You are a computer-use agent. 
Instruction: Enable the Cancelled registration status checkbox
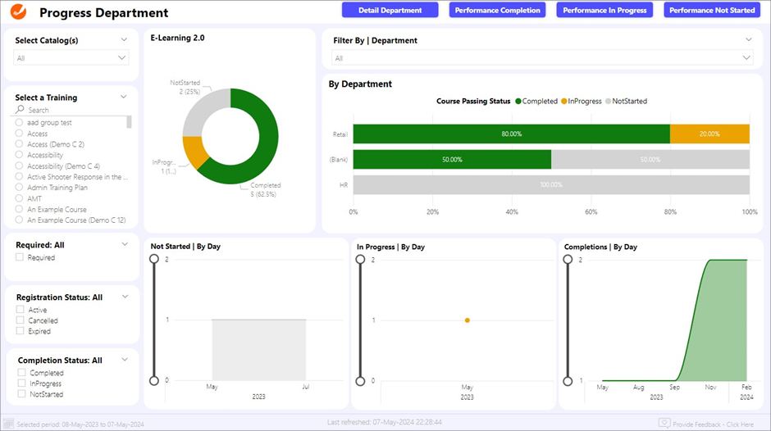coord(21,321)
